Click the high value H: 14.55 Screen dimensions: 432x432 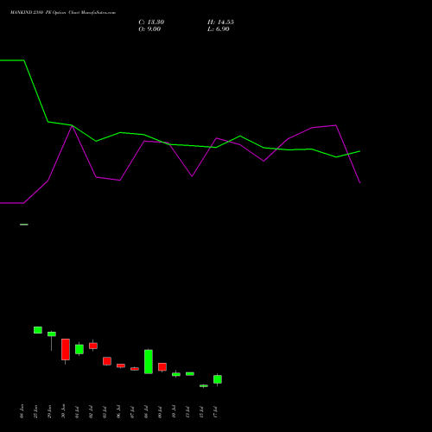pos(220,22)
